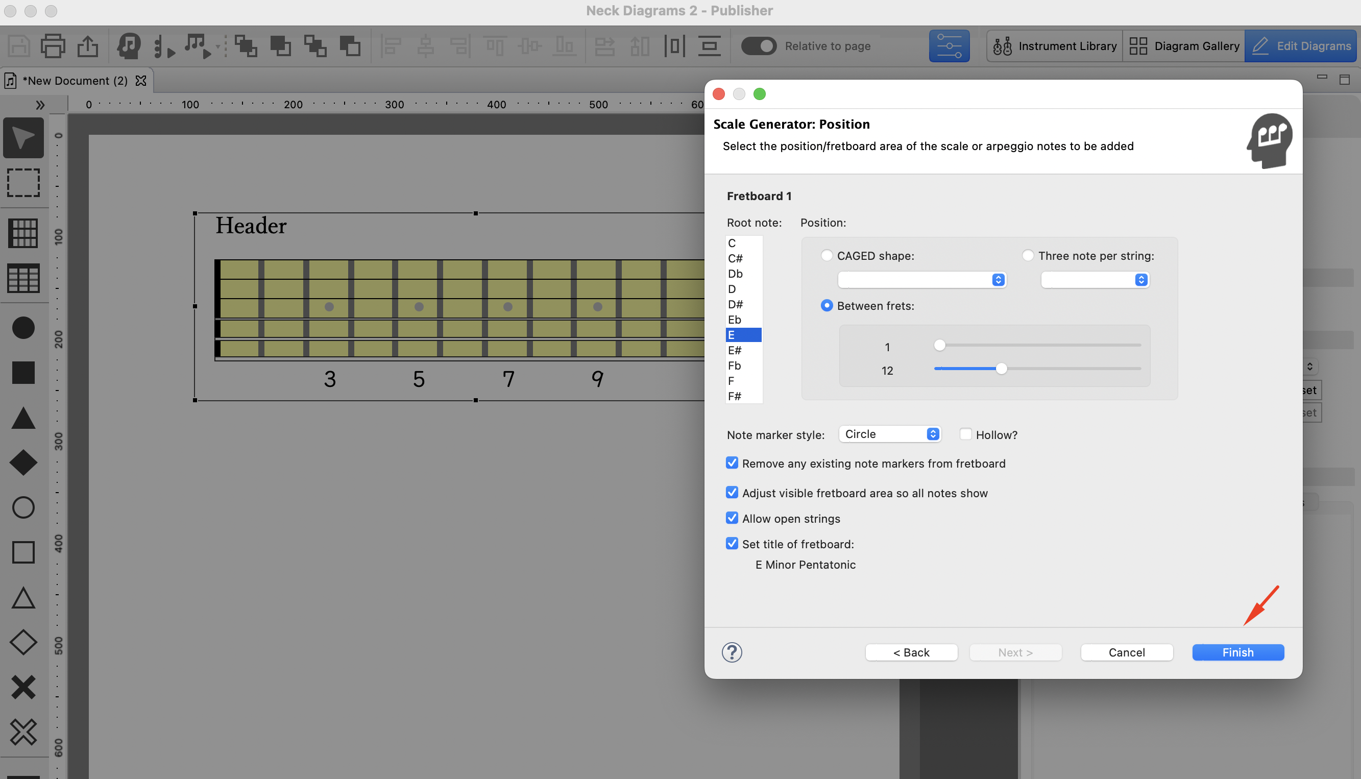Open the Three note per string dropdown
This screenshot has width=1361, height=779.
[1095, 280]
